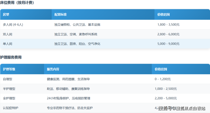Select the 护理等级 column header
The height and width of the screenshot is (113, 210).
[x=9, y=69]
